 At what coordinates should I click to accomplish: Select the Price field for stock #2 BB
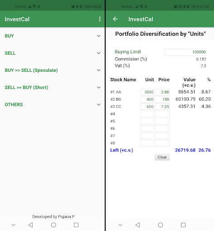162,99
